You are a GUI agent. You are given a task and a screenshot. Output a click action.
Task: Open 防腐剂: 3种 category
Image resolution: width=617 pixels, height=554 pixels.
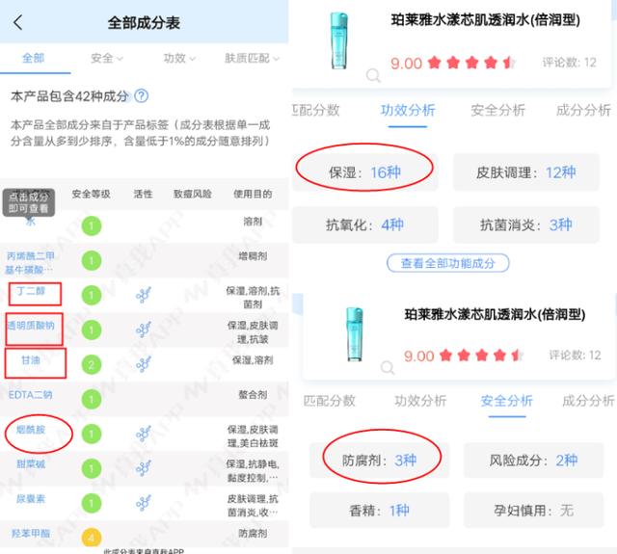(x=379, y=460)
